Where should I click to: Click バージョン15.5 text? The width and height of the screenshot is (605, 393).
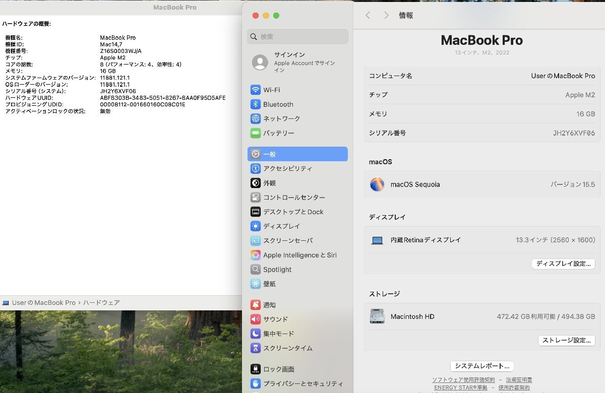pyautogui.click(x=573, y=184)
